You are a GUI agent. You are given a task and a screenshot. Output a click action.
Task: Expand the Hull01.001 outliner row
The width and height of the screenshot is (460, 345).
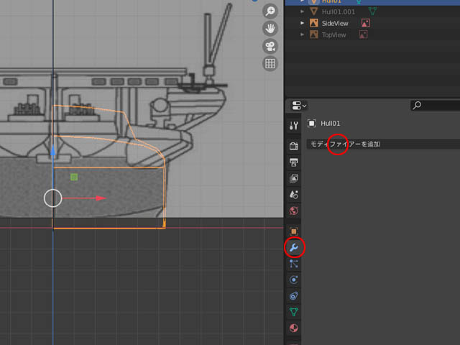pyautogui.click(x=302, y=11)
